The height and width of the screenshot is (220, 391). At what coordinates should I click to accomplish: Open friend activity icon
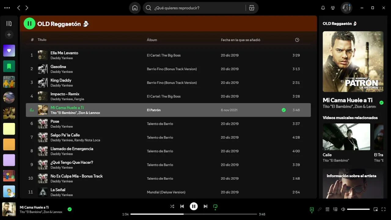point(333,8)
